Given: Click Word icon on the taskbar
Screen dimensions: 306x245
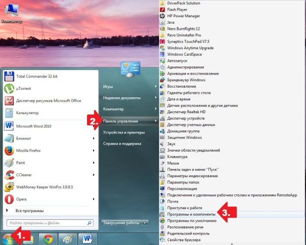Looking at the screenshot, I should coord(87,239).
